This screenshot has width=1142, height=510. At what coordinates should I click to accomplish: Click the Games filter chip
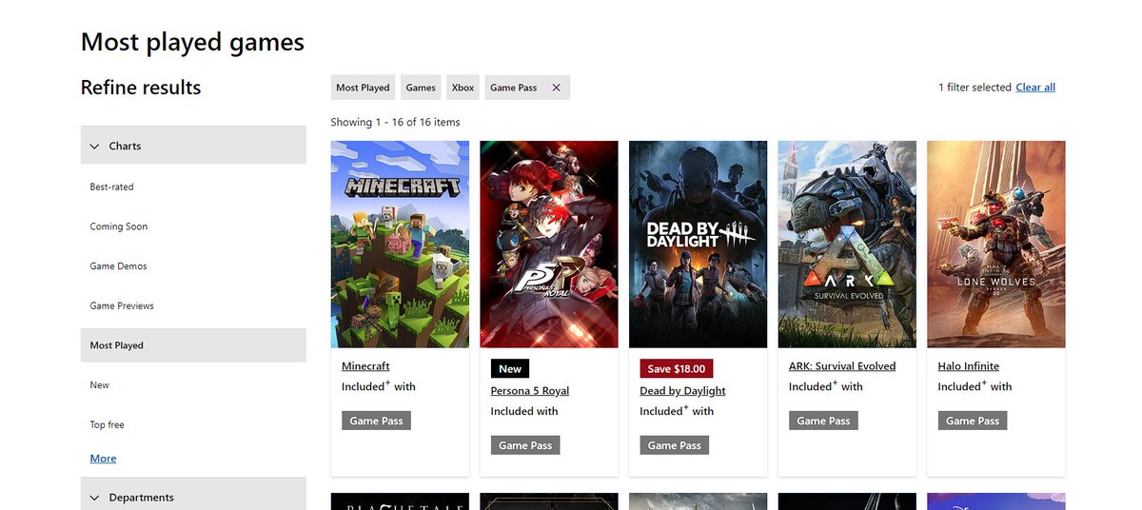tap(421, 88)
